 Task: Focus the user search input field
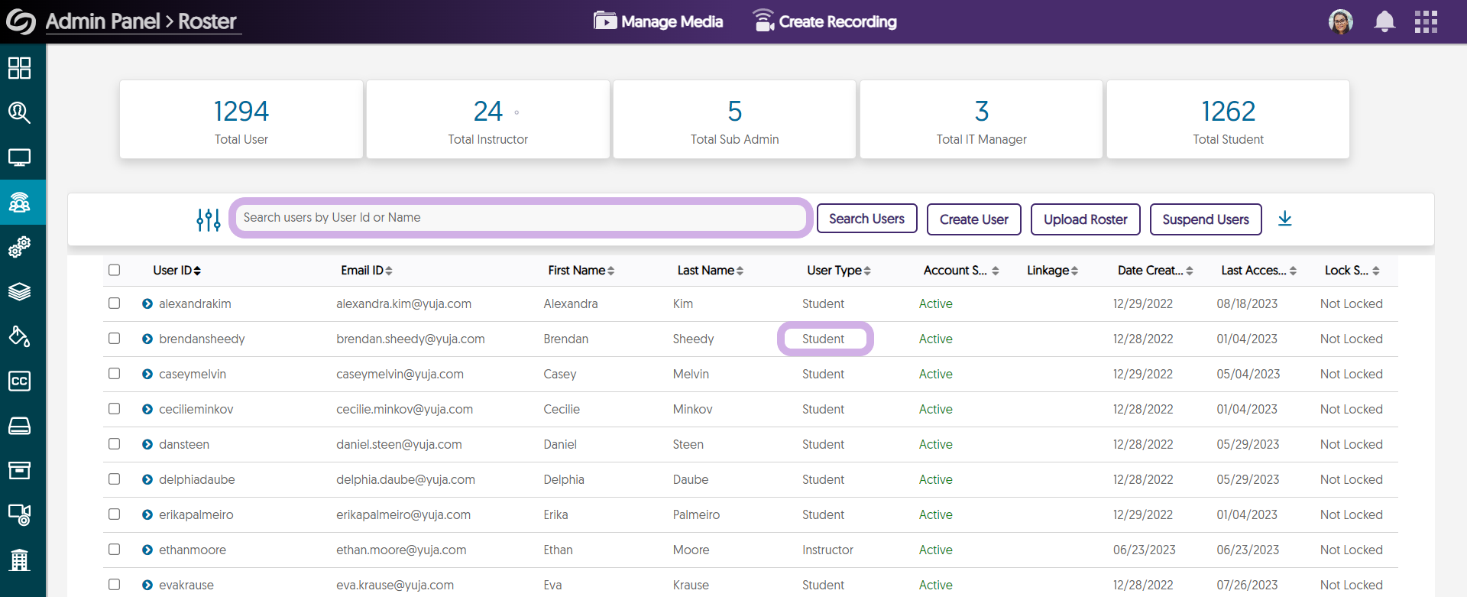pyautogui.click(x=520, y=218)
